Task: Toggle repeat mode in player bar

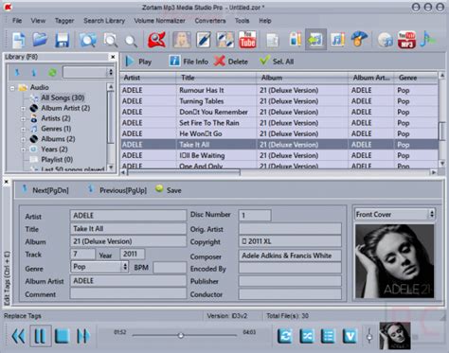Action: click(285, 336)
